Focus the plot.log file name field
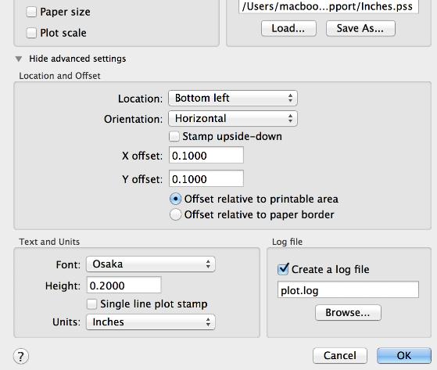The width and height of the screenshot is (437, 370). [348, 289]
